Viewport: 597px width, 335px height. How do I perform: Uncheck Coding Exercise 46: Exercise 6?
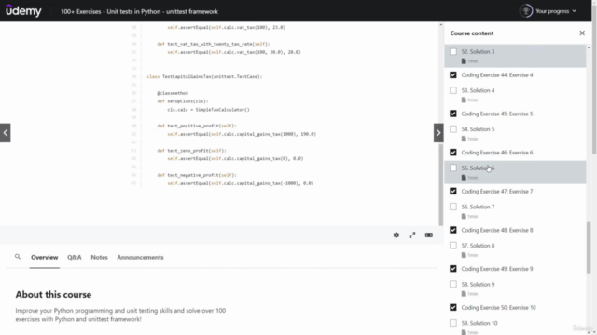click(453, 153)
